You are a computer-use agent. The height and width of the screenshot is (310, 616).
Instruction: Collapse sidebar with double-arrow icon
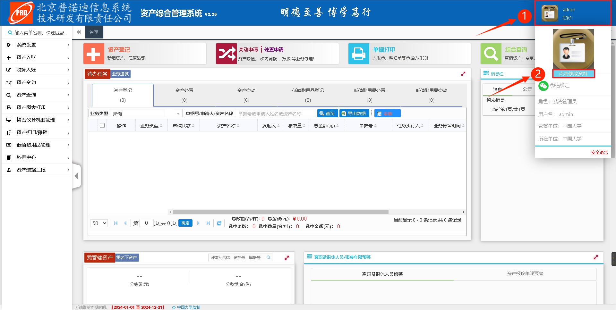tap(79, 32)
